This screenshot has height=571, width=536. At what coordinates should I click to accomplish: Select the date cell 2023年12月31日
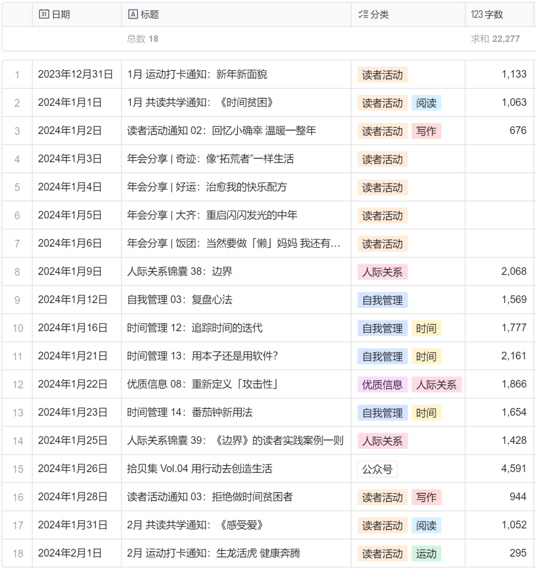coord(76,74)
